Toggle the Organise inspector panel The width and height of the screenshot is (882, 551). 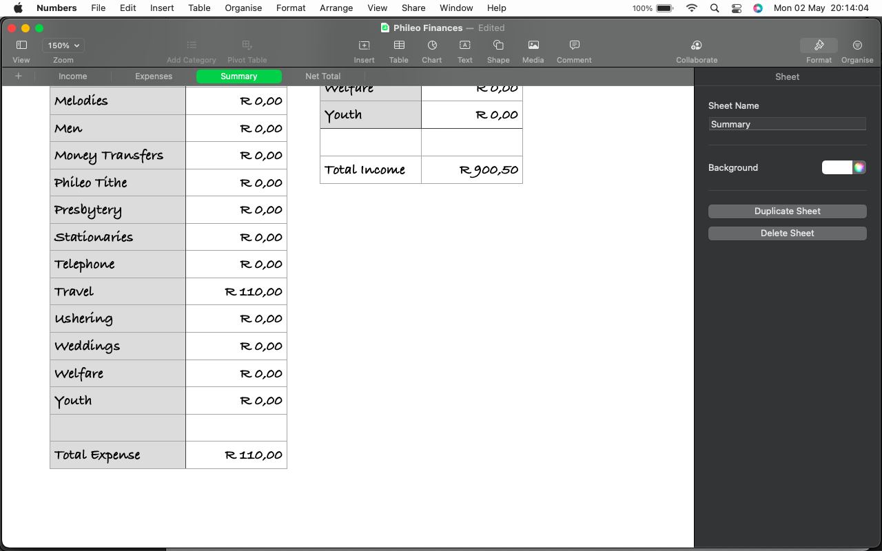[857, 45]
